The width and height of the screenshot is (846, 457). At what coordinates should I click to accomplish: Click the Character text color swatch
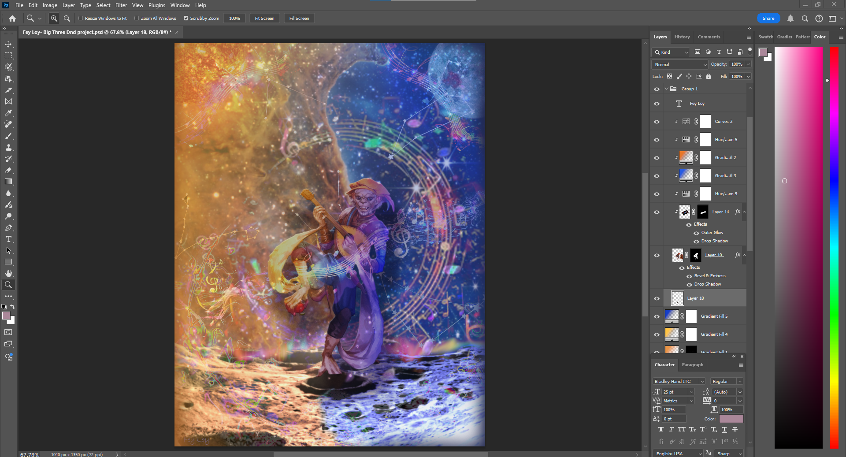tap(731, 419)
